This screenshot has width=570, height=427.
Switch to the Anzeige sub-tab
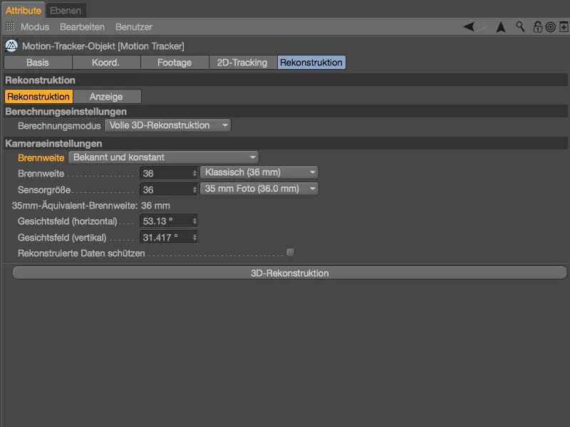click(106, 97)
